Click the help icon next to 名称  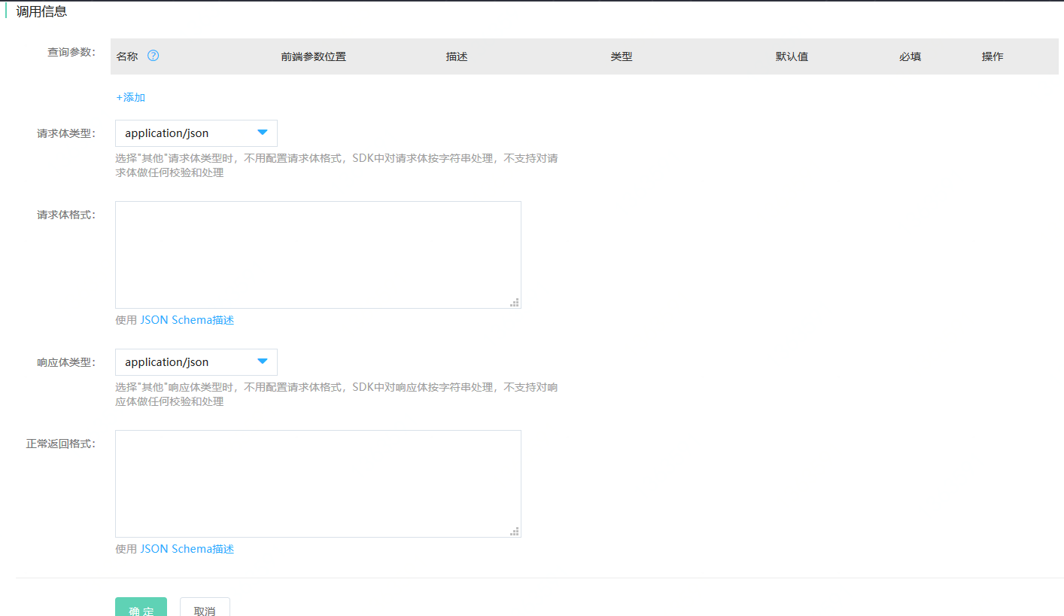coord(154,56)
